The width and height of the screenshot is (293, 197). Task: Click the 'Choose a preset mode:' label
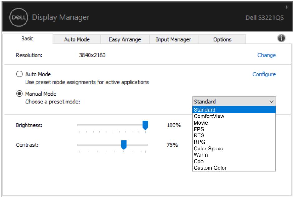pos(53,102)
